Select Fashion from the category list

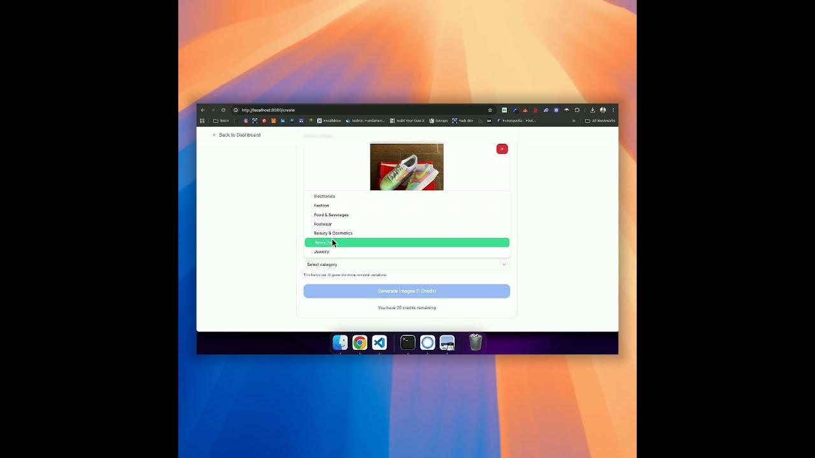point(407,205)
